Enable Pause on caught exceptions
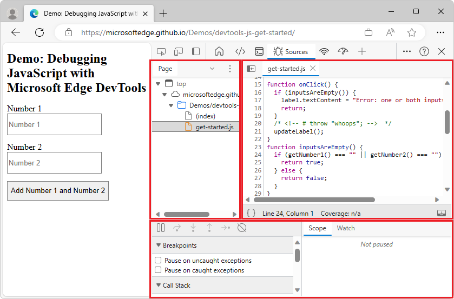This screenshot has width=454, height=299. (x=159, y=270)
